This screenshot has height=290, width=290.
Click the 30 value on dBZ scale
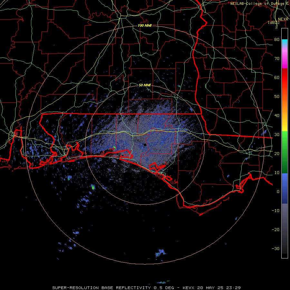277,135
